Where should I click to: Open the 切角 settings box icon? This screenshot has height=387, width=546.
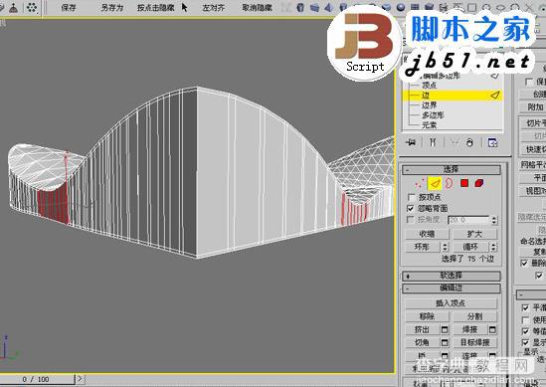[445, 342]
